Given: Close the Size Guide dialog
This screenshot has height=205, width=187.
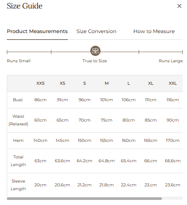Looking at the screenshot, I should click(179, 6).
